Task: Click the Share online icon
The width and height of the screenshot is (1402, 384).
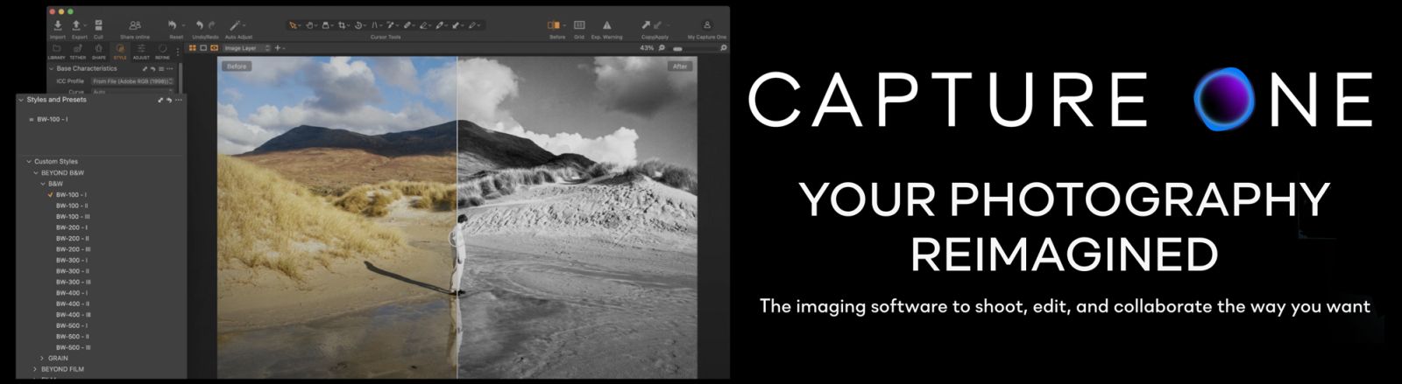Action: coord(134,25)
